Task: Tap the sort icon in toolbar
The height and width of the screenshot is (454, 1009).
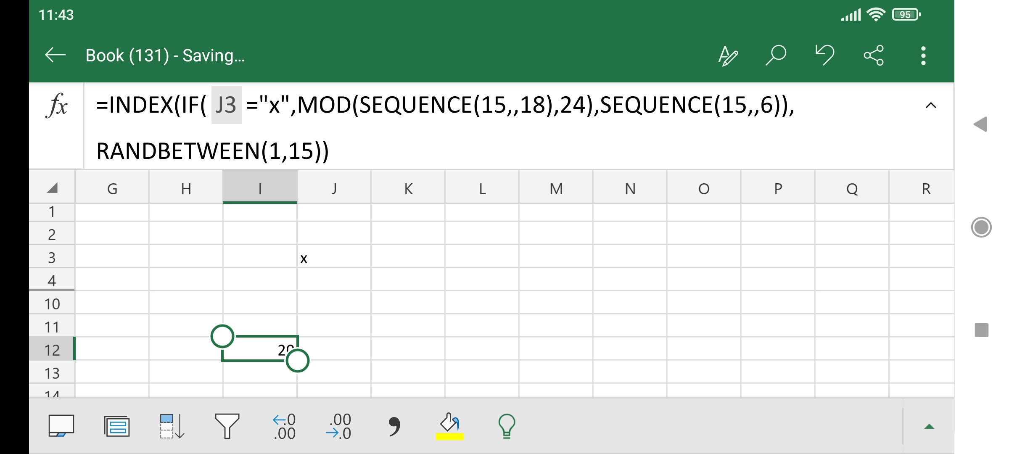Action: tap(172, 426)
